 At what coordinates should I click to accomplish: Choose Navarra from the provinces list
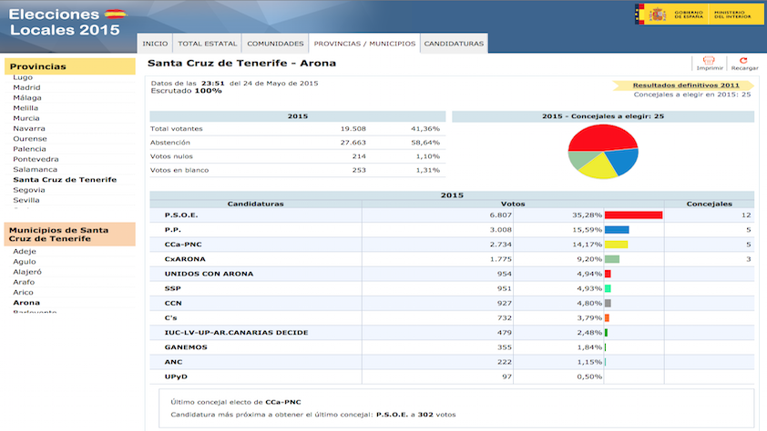pyautogui.click(x=29, y=128)
